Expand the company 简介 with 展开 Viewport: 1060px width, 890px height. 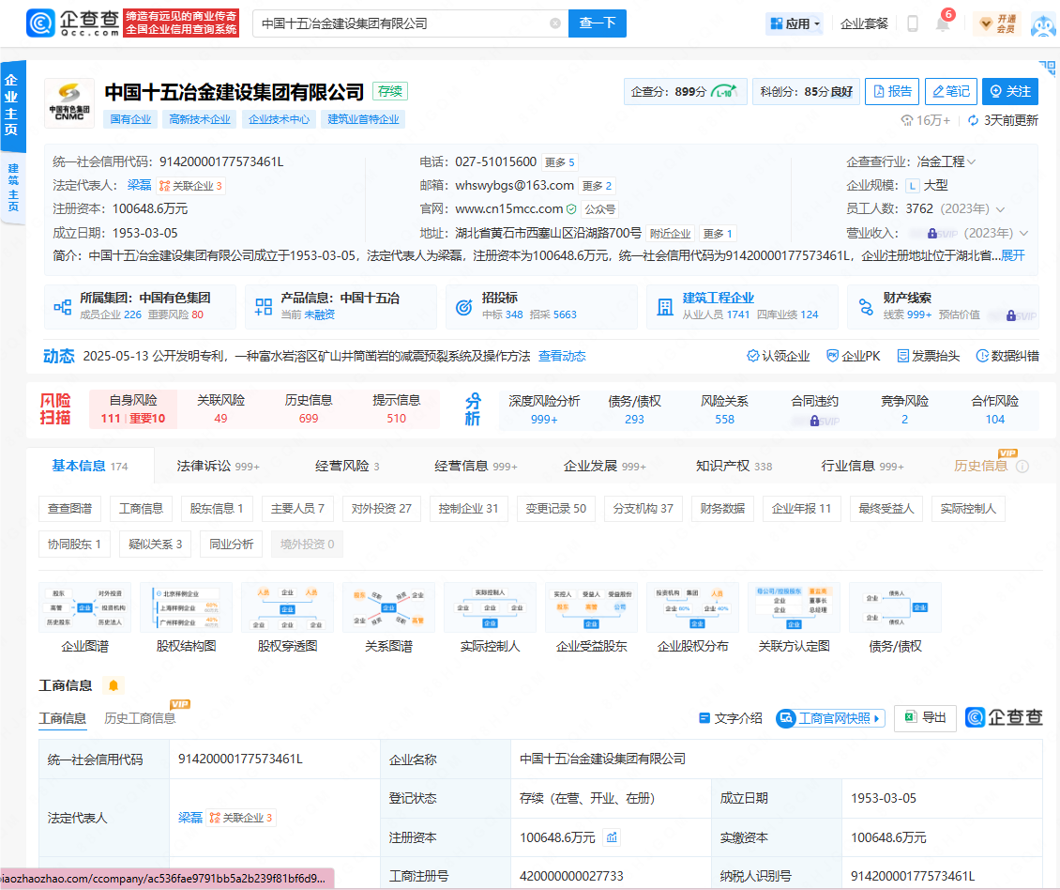pyautogui.click(x=1013, y=255)
